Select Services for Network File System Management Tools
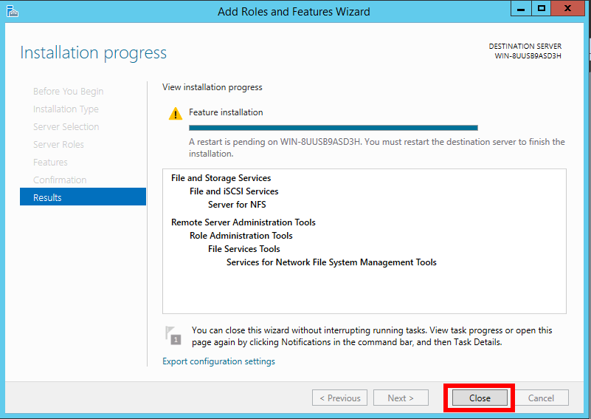The width and height of the screenshot is (591, 419). pos(331,262)
